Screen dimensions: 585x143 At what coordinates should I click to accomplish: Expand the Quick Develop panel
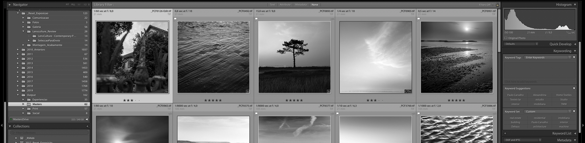(575, 44)
